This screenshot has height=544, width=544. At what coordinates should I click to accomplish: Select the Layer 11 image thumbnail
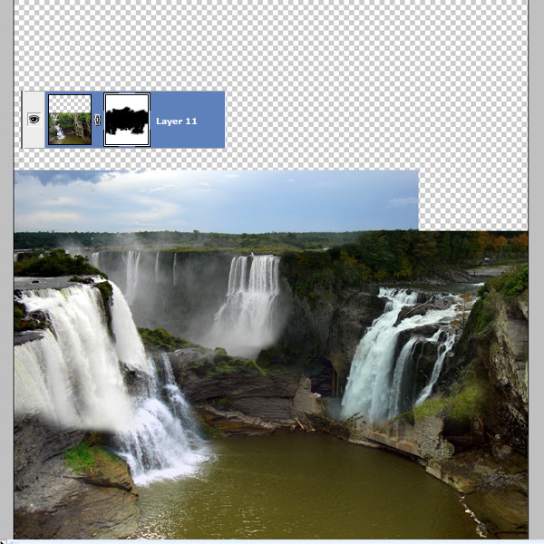click(70, 119)
